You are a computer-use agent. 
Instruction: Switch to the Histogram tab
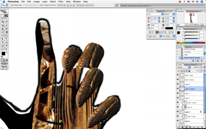[x=194, y=11]
